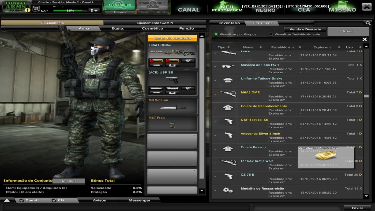The image size is (375, 211).
Task: Click the first red blocked slot on L96A1
Action: pos(156,61)
